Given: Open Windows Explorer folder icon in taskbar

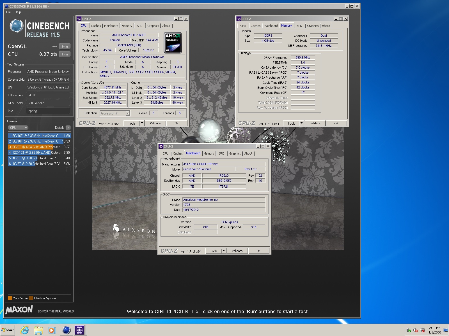Looking at the screenshot, I should tap(38, 330).
